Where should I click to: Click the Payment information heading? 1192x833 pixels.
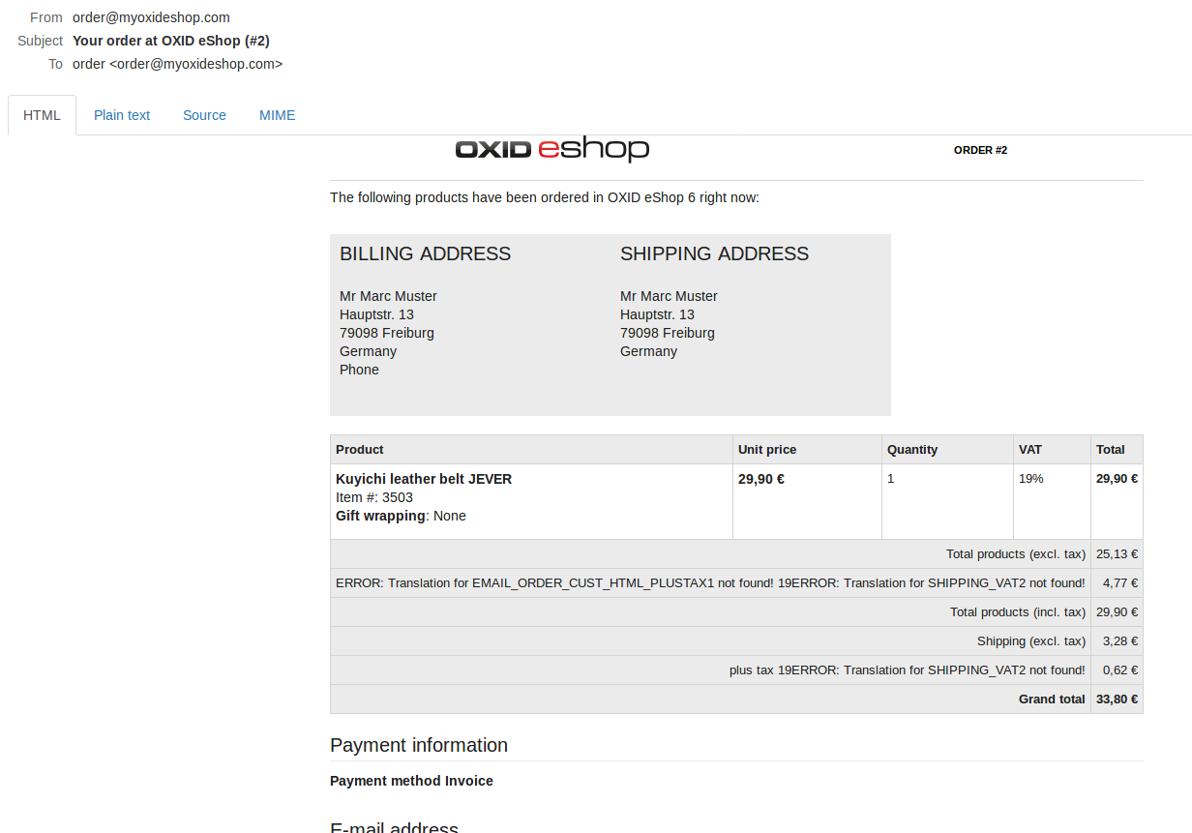[x=419, y=745]
